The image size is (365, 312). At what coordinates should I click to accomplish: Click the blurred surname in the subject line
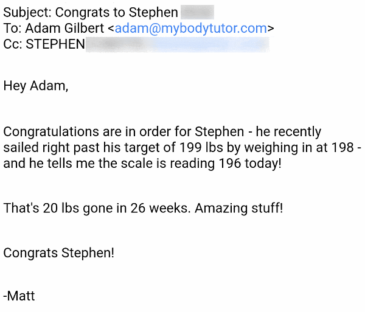coord(198,12)
